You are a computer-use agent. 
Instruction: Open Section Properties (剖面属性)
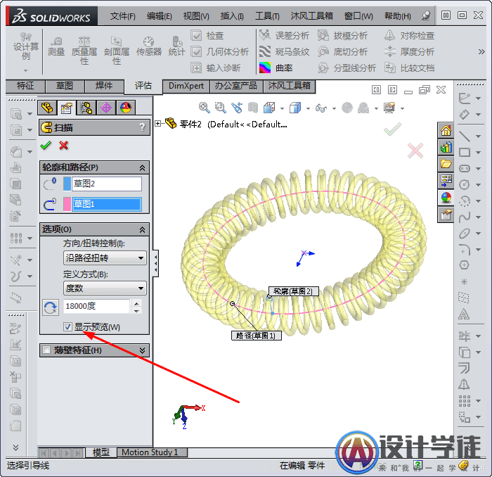[117, 50]
